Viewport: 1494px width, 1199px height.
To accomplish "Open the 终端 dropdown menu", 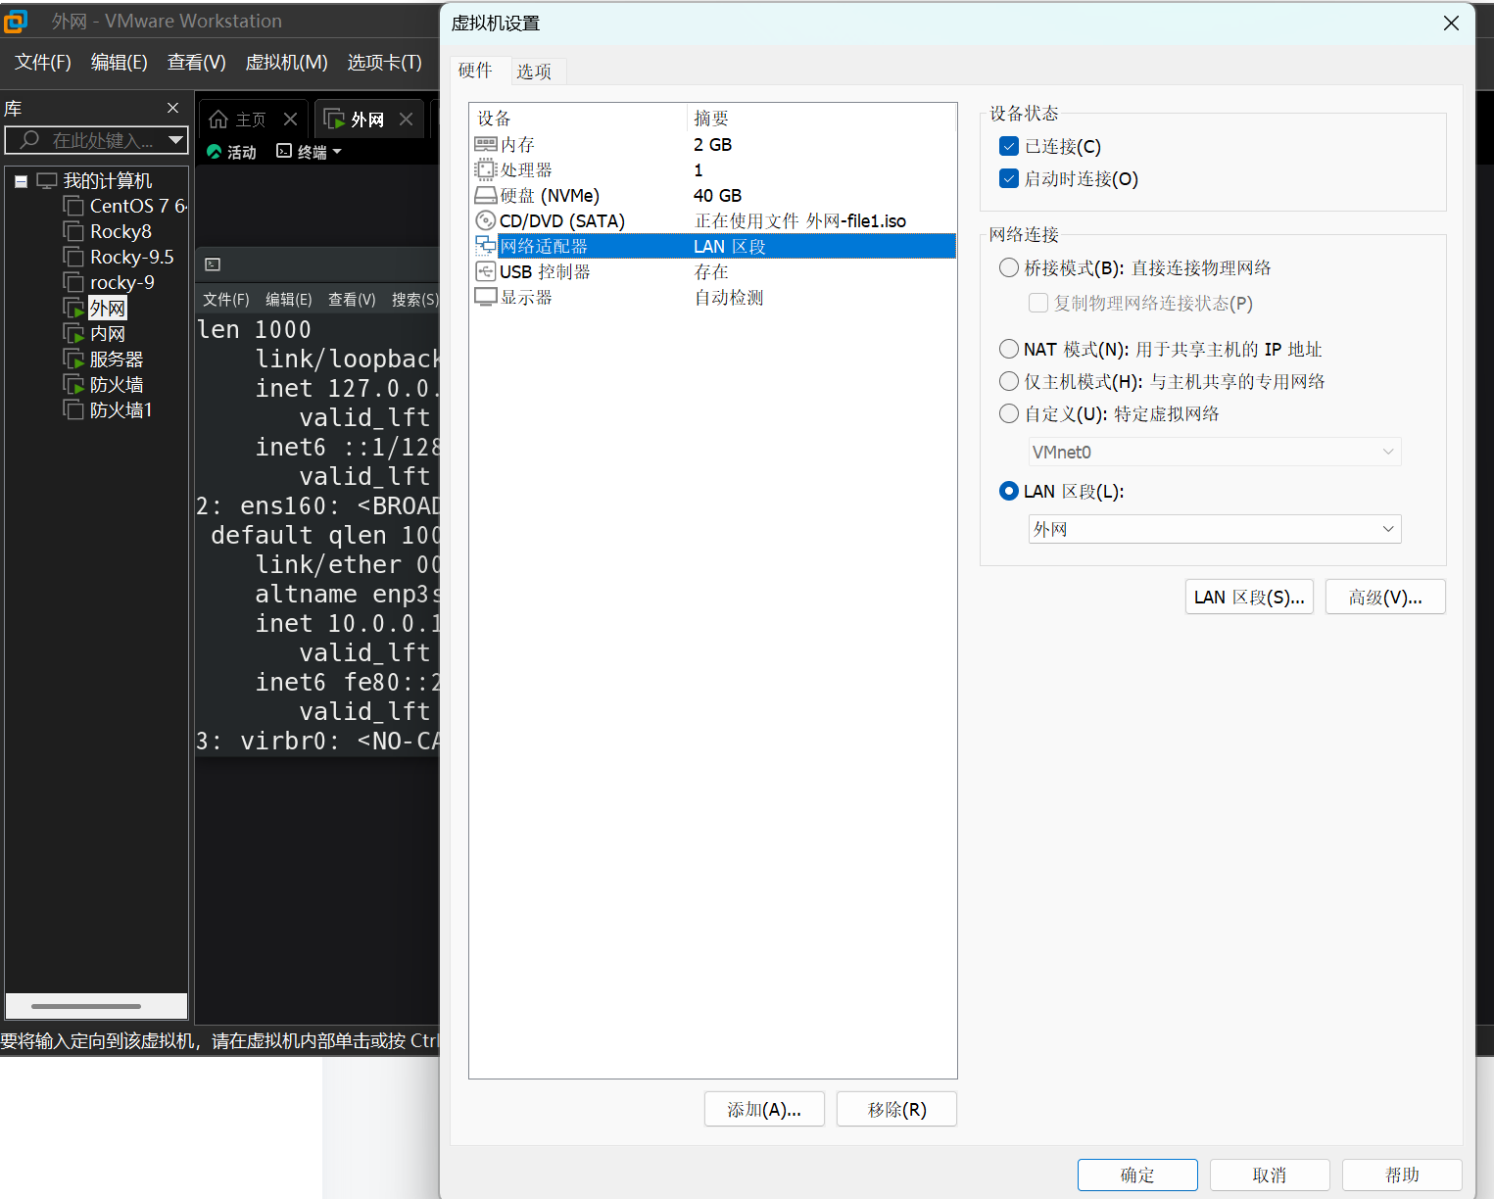I will pos(310,152).
